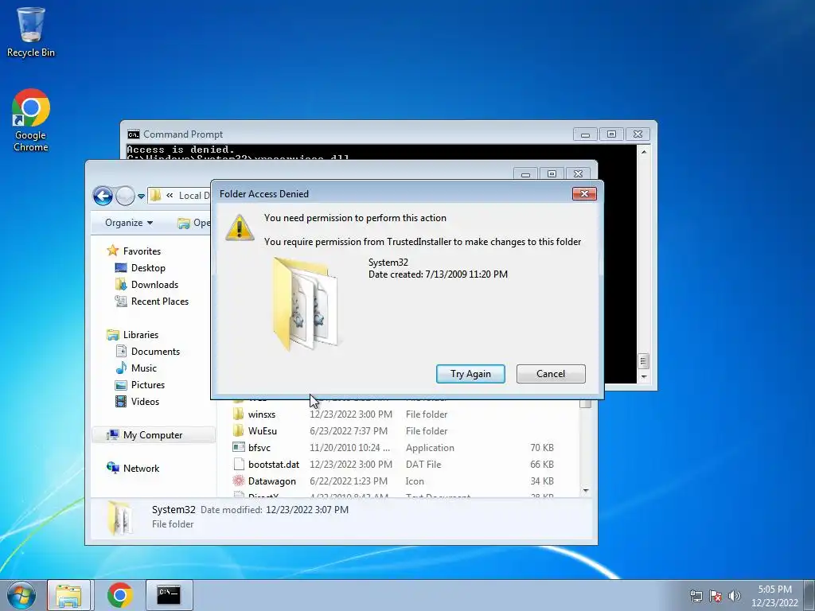The width and height of the screenshot is (815, 611).
Task: Click Windows Explorer taskbar button
Action: (x=69, y=595)
